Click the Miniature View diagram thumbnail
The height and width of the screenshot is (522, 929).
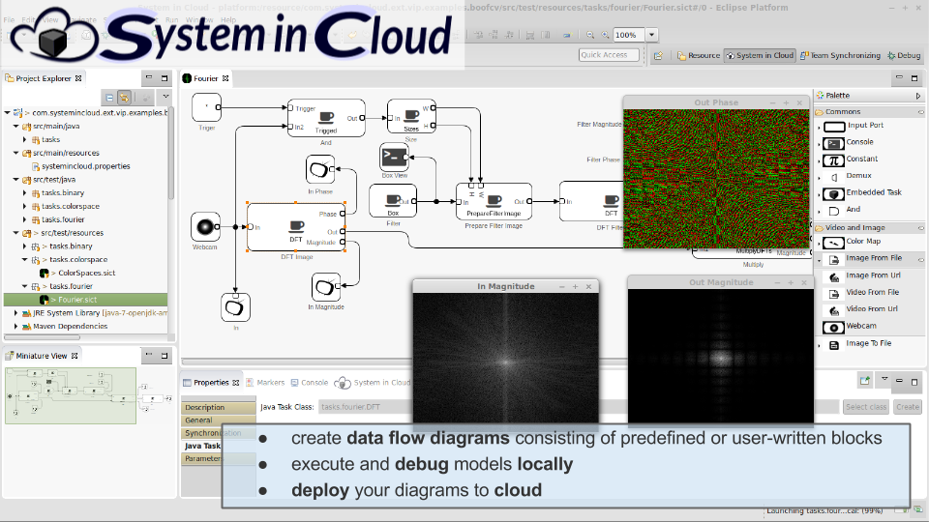coord(71,396)
